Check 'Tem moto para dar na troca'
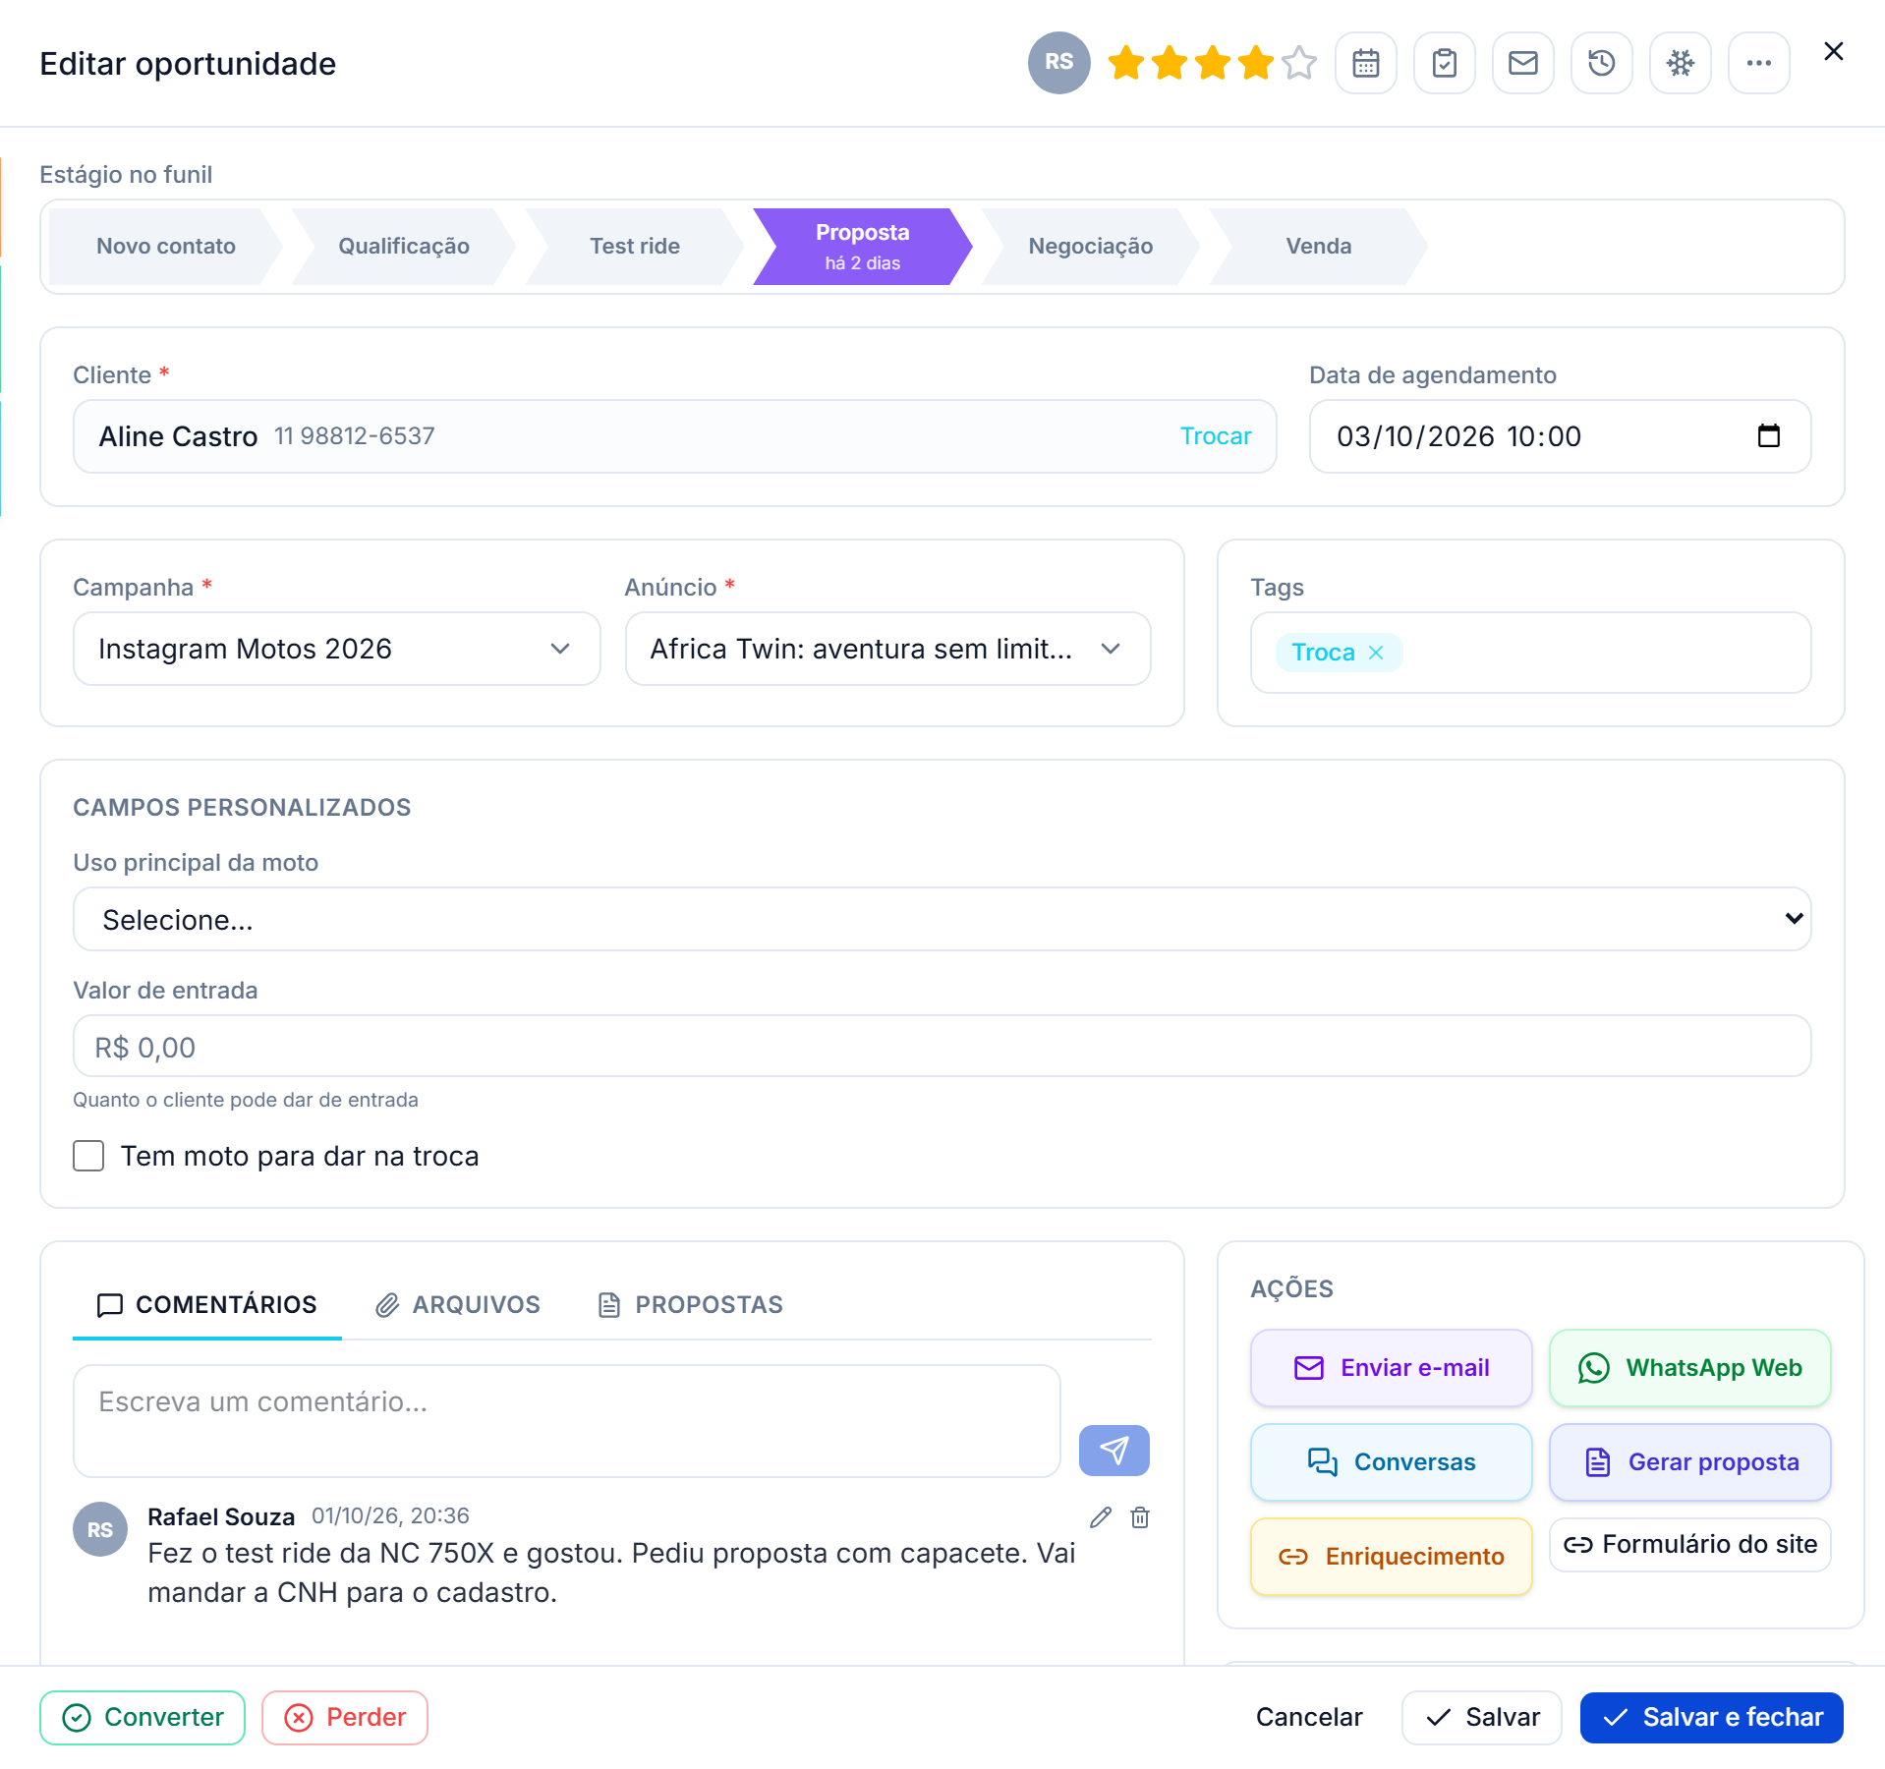The width and height of the screenshot is (1885, 1769). pos(88,1156)
